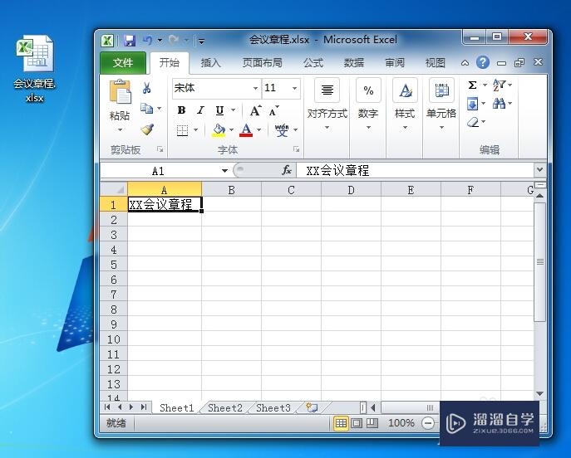The image size is (571, 458).
Task: Open the Font Color dropdown arrow
Action: tap(259, 129)
